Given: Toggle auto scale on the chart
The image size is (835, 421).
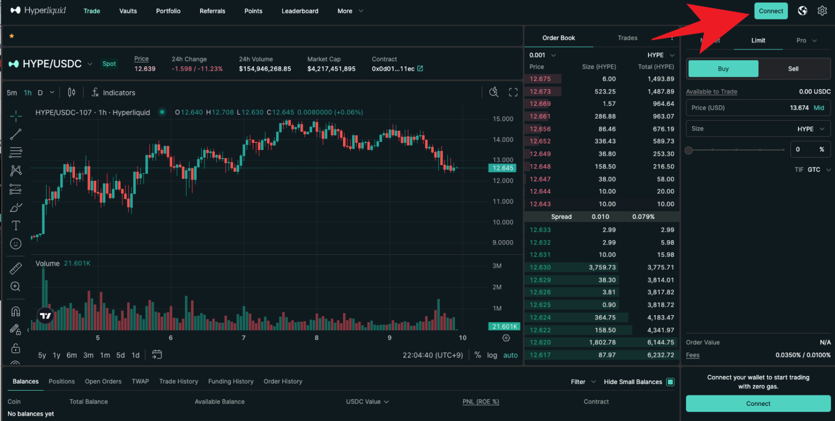Looking at the screenshot, I should pyautogui.click(x=510, y=355).
